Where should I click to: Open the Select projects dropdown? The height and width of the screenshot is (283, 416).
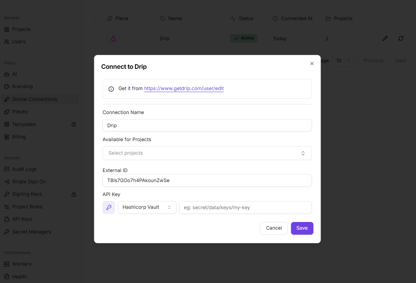click(x=207, y=153)
